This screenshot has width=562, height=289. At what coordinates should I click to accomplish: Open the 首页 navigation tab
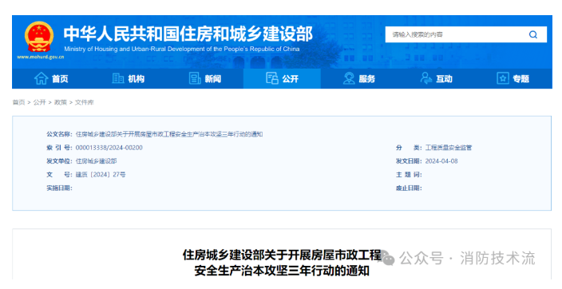tap(51, 78)
